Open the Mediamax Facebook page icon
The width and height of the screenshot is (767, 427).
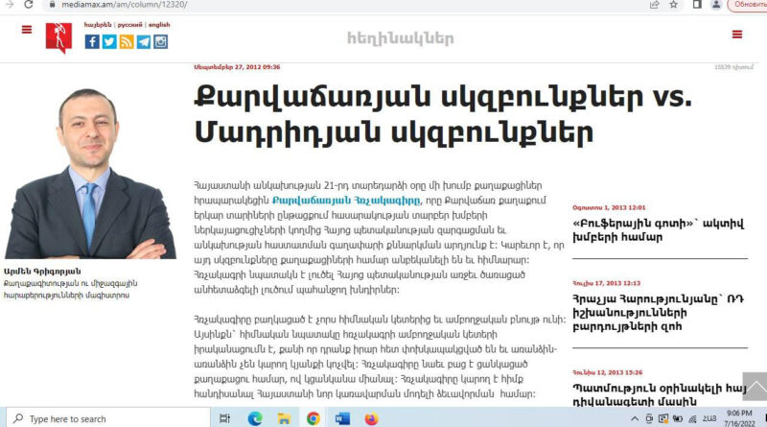click(92, 41)
